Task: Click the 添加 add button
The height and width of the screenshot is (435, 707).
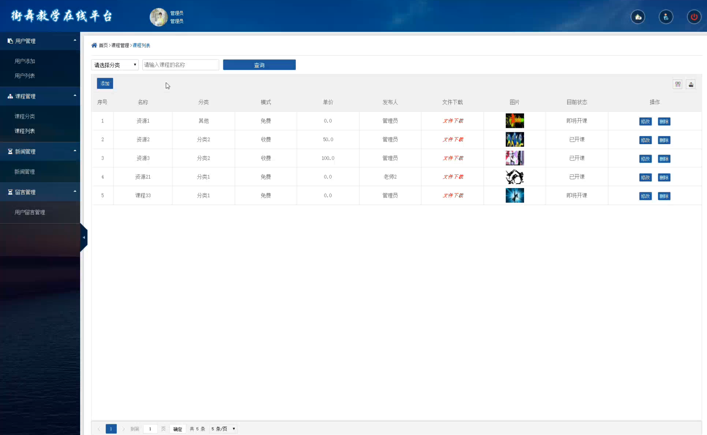Action: (105, 84)
